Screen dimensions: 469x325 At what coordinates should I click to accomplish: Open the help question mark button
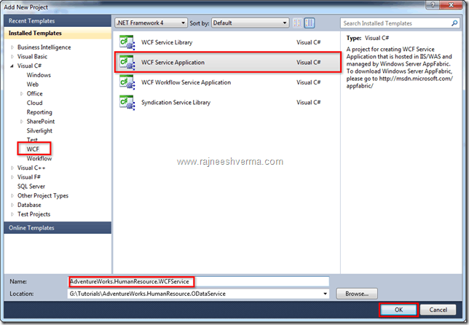tap(433, 5)
